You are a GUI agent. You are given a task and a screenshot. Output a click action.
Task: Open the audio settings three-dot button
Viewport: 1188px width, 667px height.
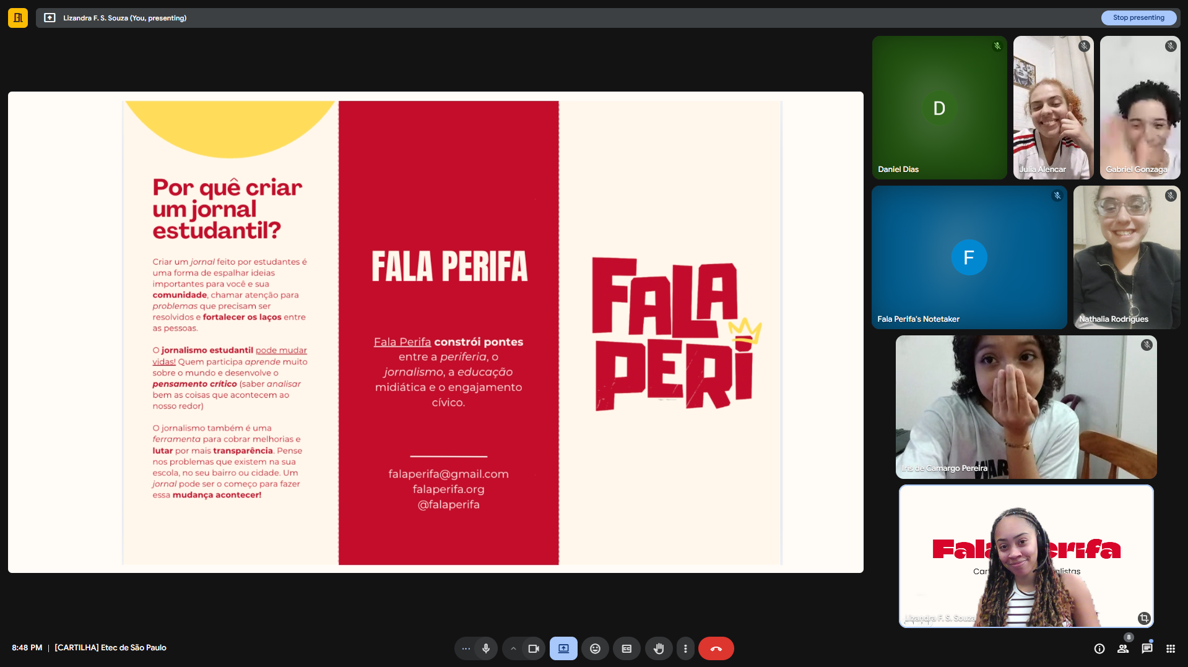click(x=466, y=648)
